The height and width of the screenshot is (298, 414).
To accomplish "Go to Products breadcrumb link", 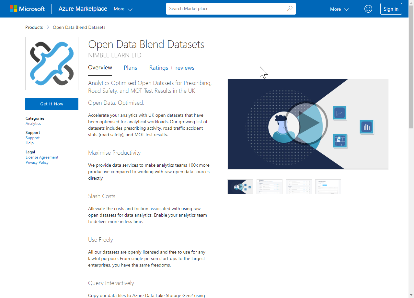I will point(34,27).
